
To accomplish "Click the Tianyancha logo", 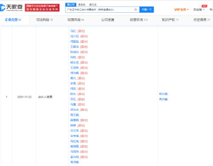I will click(11, 8).
